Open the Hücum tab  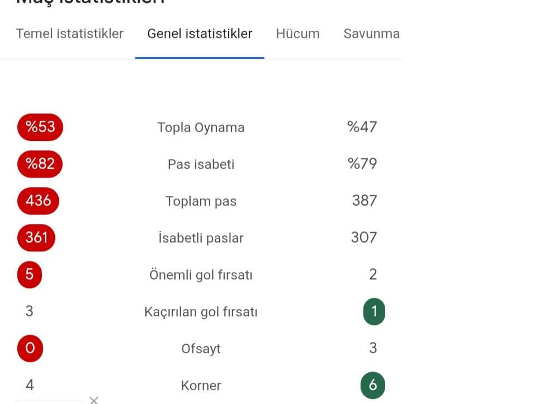[297, 34]
